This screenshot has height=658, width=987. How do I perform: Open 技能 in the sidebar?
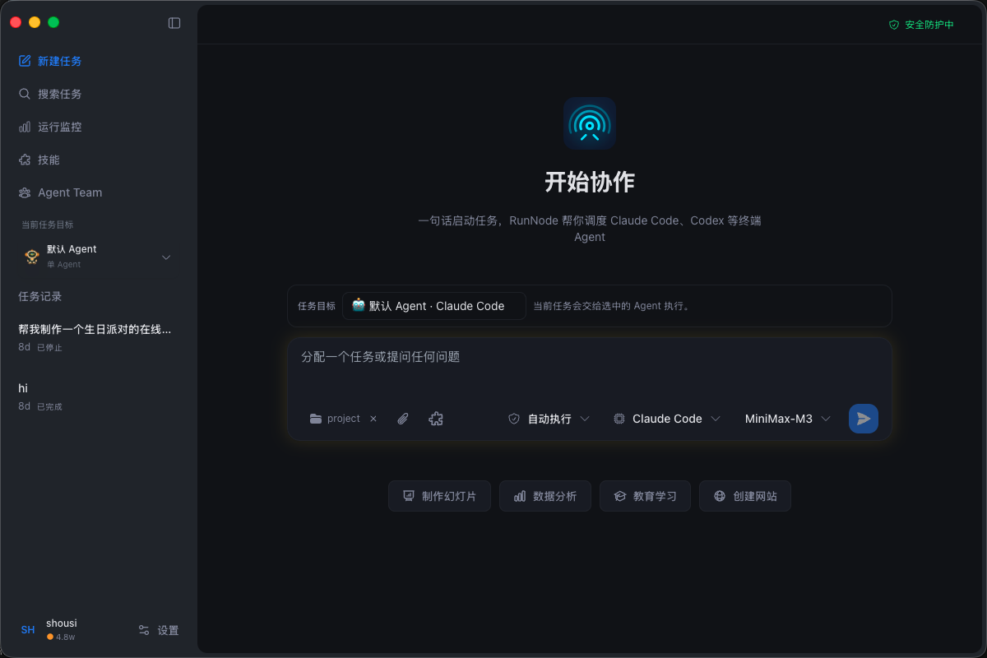coord(99,160)
